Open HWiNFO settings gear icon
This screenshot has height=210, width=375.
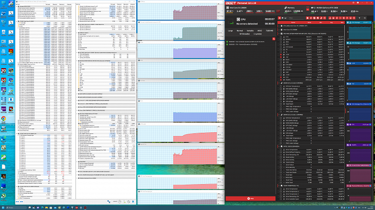128,202
